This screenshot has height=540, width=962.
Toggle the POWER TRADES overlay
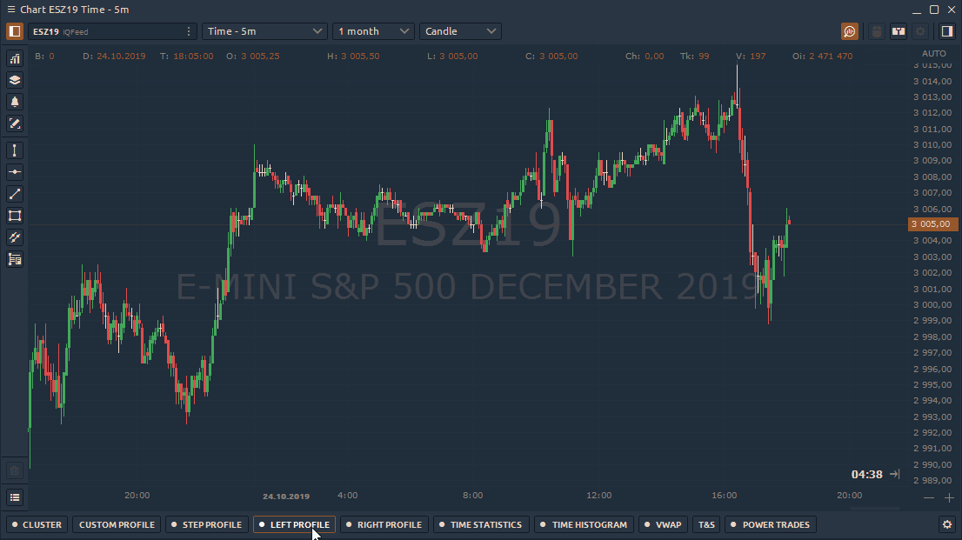click(x=771, y=524)
